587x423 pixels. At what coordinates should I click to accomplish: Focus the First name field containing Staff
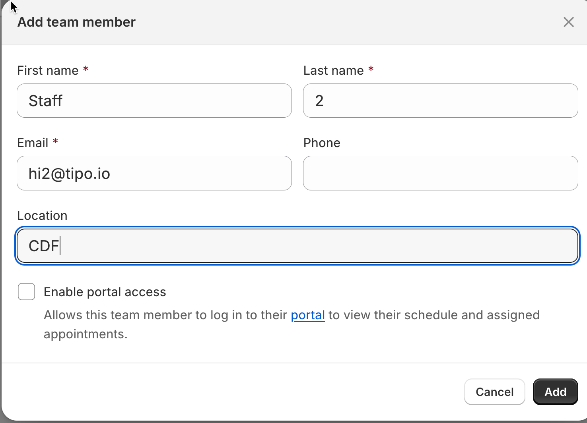tap(154, 101)
